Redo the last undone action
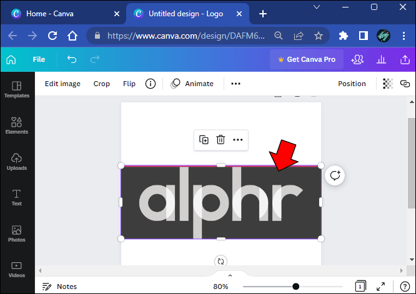Screen dimensions: 416x294 point(95,59)
